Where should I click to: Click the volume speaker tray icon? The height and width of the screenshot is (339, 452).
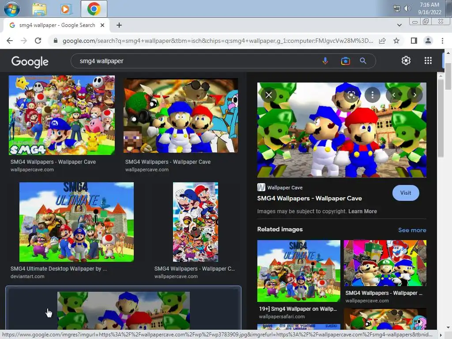[407, 8]
